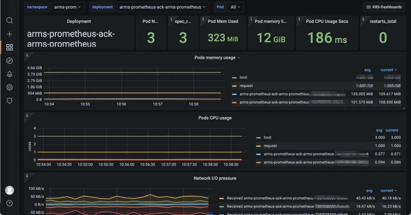
Task: Click the restarts_total value 0
Action: 383,38
